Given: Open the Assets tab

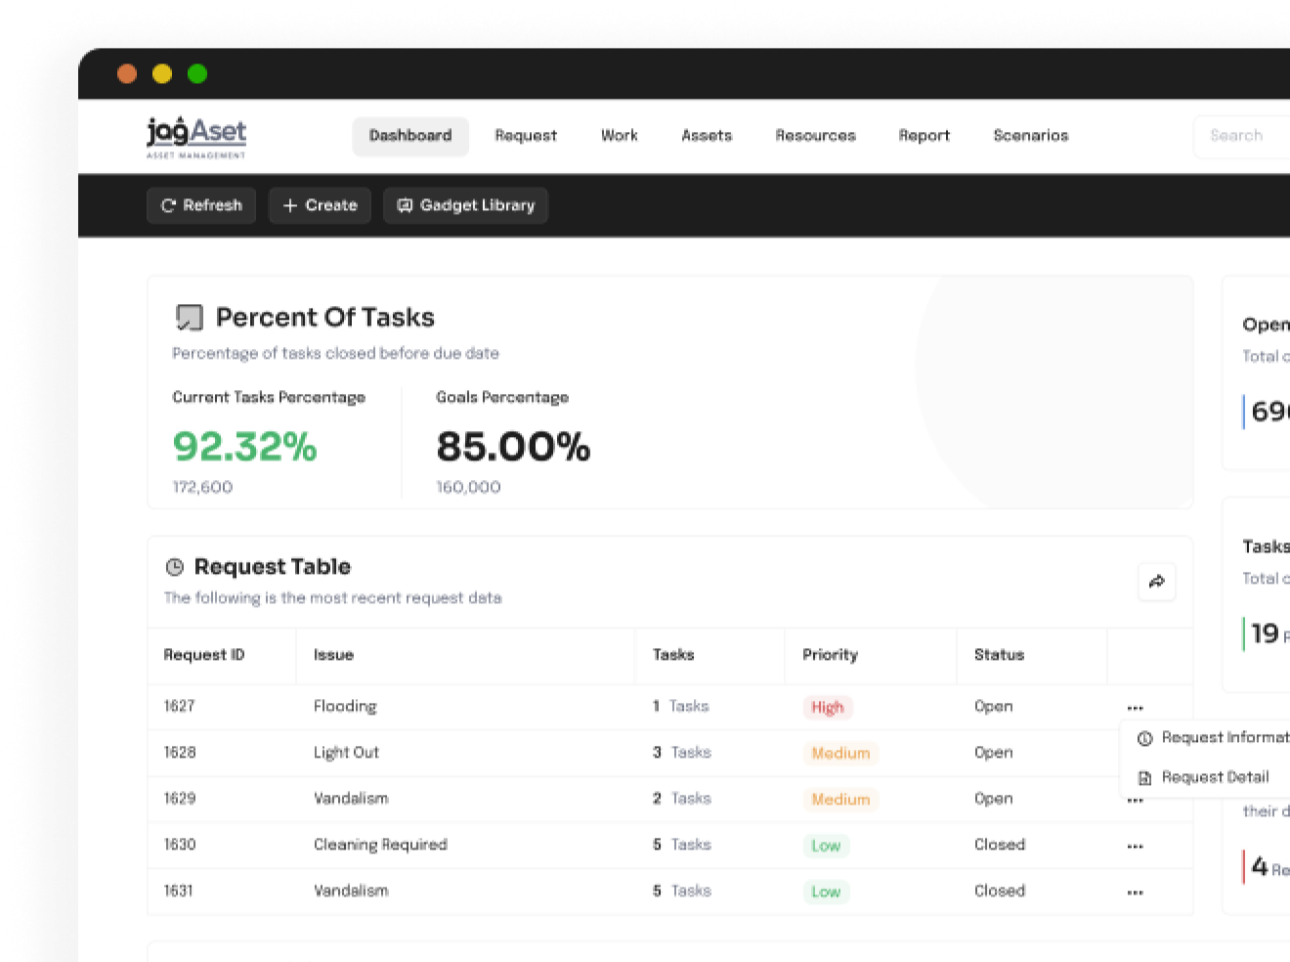Looking at the screenshot, I should 707,136.
